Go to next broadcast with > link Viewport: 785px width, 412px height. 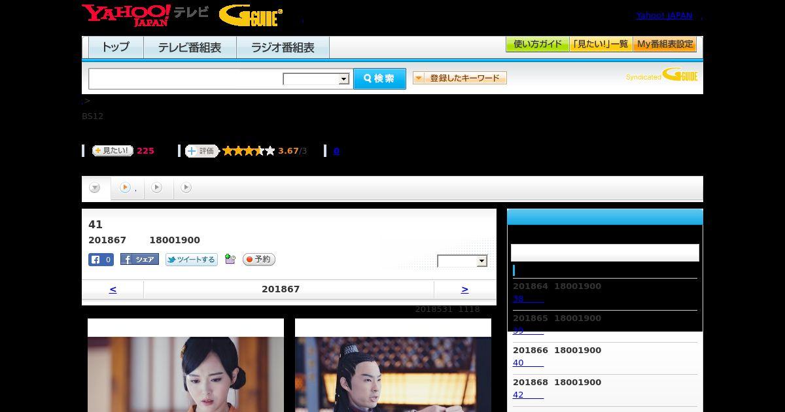tap(464, 289)
